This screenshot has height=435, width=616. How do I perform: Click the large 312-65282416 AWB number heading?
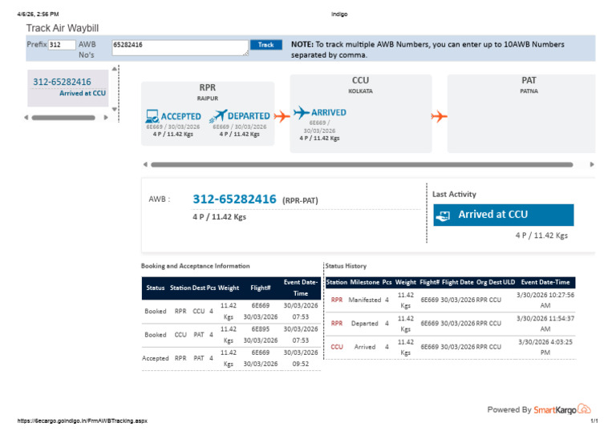tap(234, 199)
